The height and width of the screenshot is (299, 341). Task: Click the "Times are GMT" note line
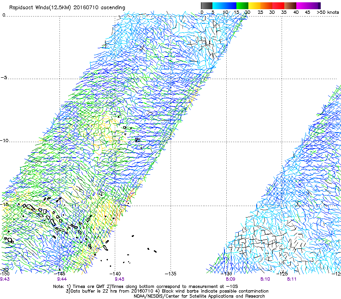[146, 287]
